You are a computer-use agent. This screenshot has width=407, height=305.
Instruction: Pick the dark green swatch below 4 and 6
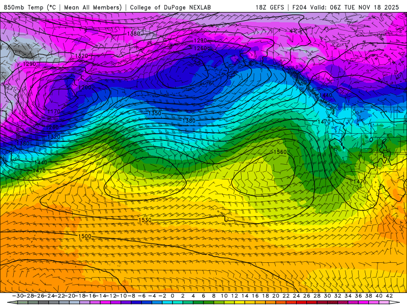point(198,302)
